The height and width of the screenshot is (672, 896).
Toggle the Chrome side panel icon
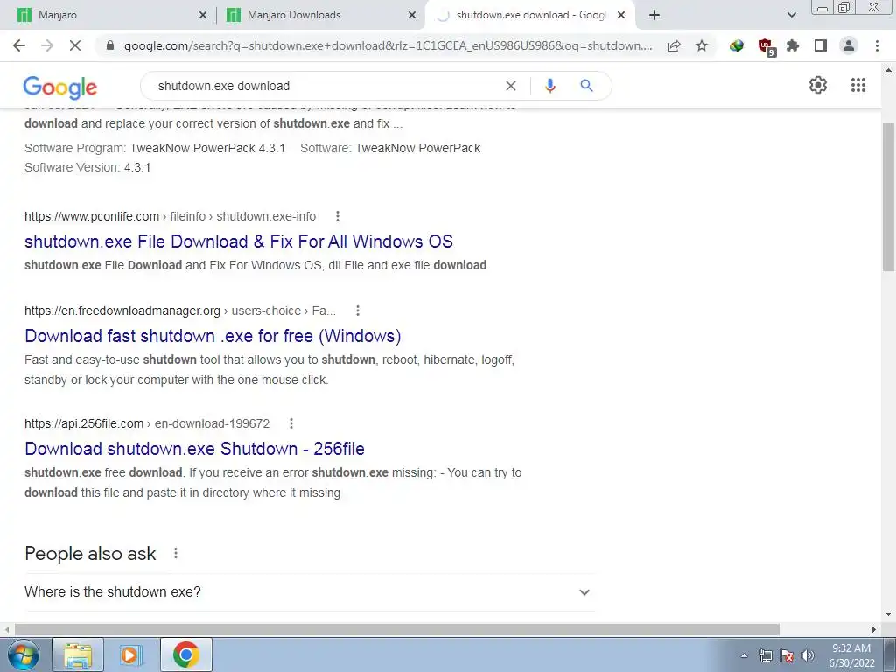click(821, 45)
